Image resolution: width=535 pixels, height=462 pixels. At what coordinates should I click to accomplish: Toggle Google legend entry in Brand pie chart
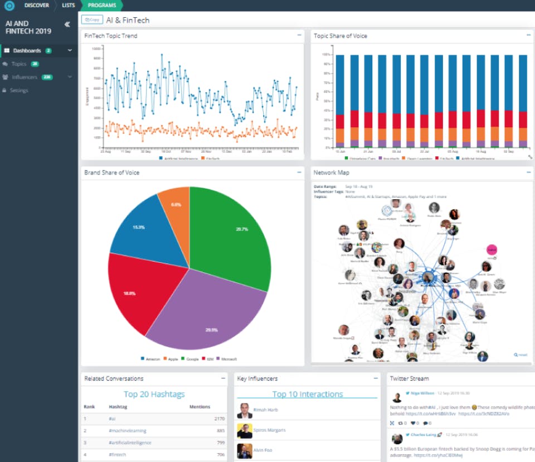[189, 359]
